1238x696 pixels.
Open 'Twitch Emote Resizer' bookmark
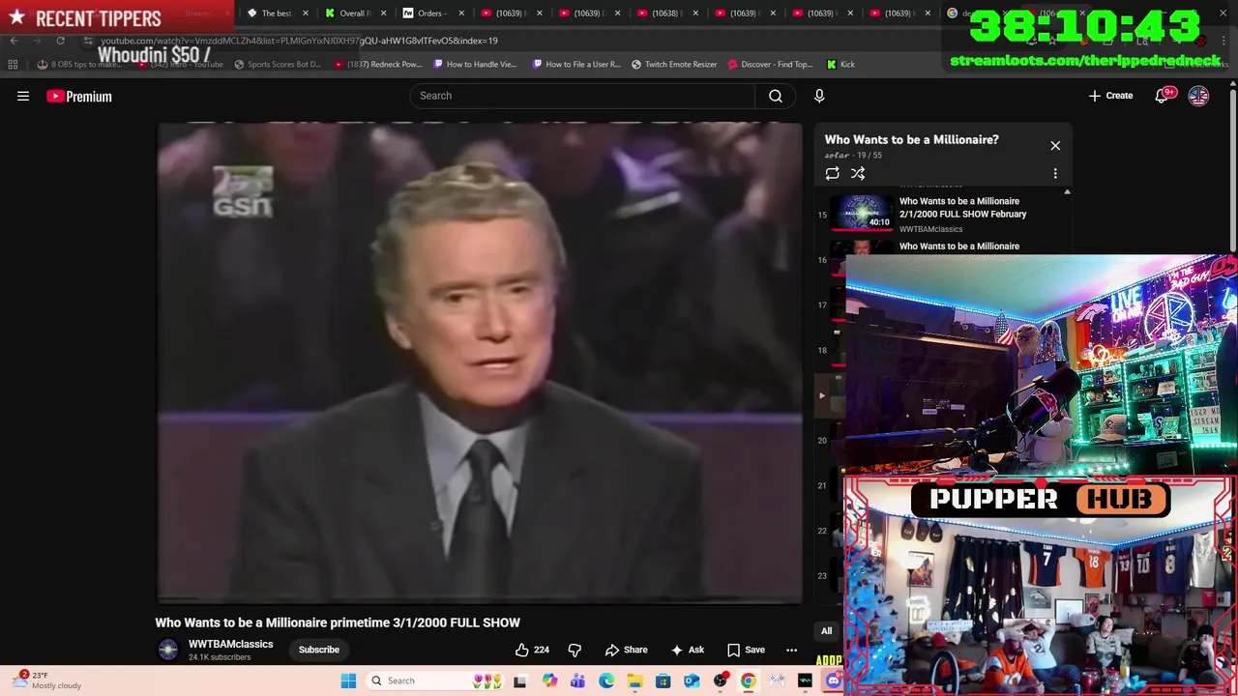click(674, 65)
